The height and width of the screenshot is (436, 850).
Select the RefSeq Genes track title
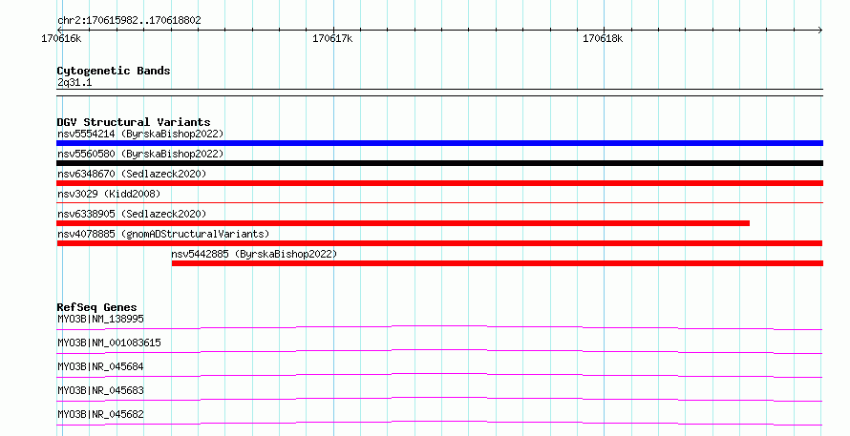(x=96, y=307)
